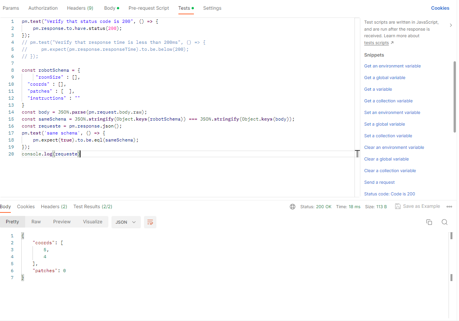Image resolution: width=459 pixels, height=321 pixels.
Task: Click the "coords": [ response line
Action: point(48,243)
